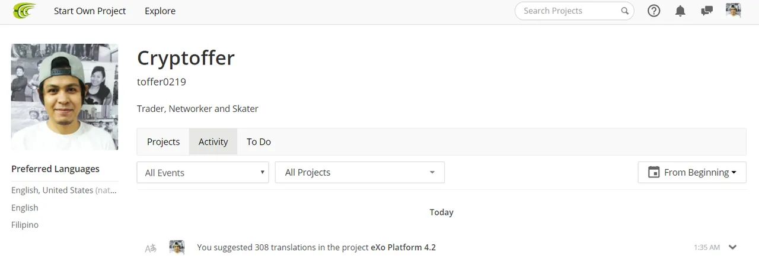Open the notifications bell icon
The image size is (759, 275).
tap(680, 11)
